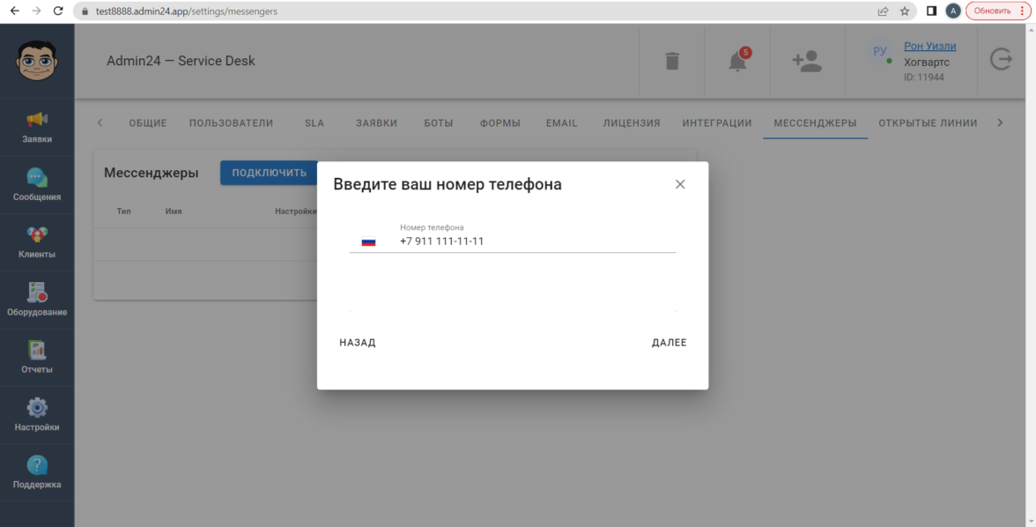Open Заявки section in sidebar
This screenshot has width=1036, height=527.
(37, 127)
